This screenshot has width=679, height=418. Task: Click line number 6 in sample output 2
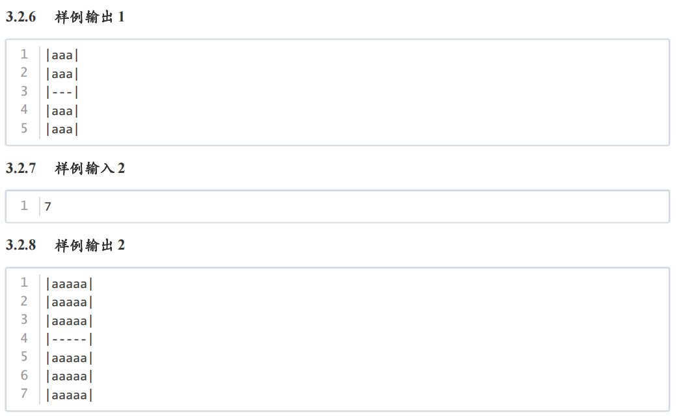click(x=24, y=374)
